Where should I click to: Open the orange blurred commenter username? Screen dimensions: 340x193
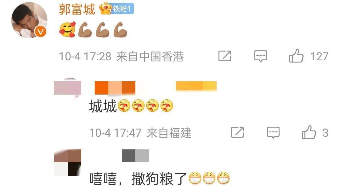[115, 88]
